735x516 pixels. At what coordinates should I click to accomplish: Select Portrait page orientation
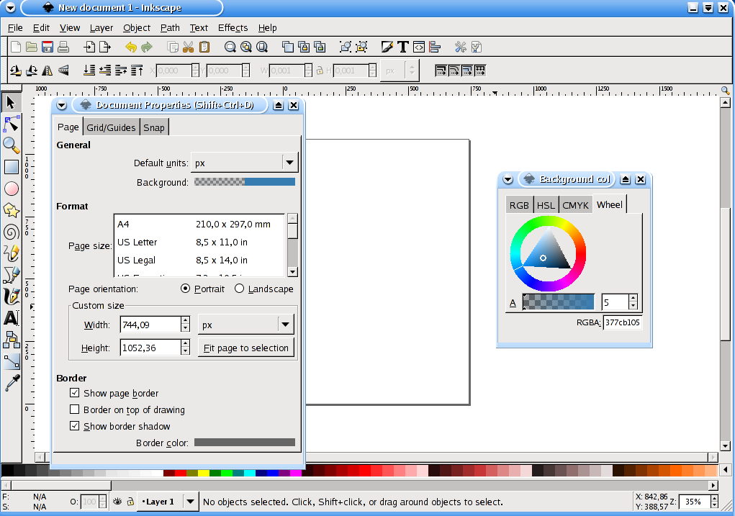[185, 289]
